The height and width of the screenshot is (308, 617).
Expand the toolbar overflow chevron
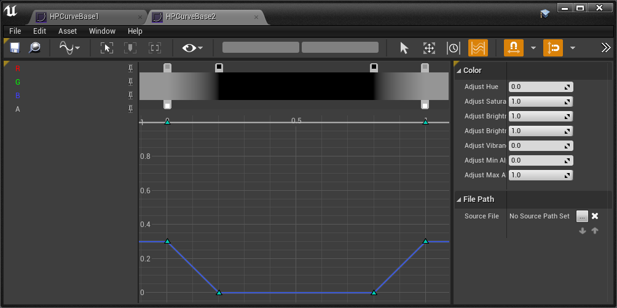click(606, 48)
